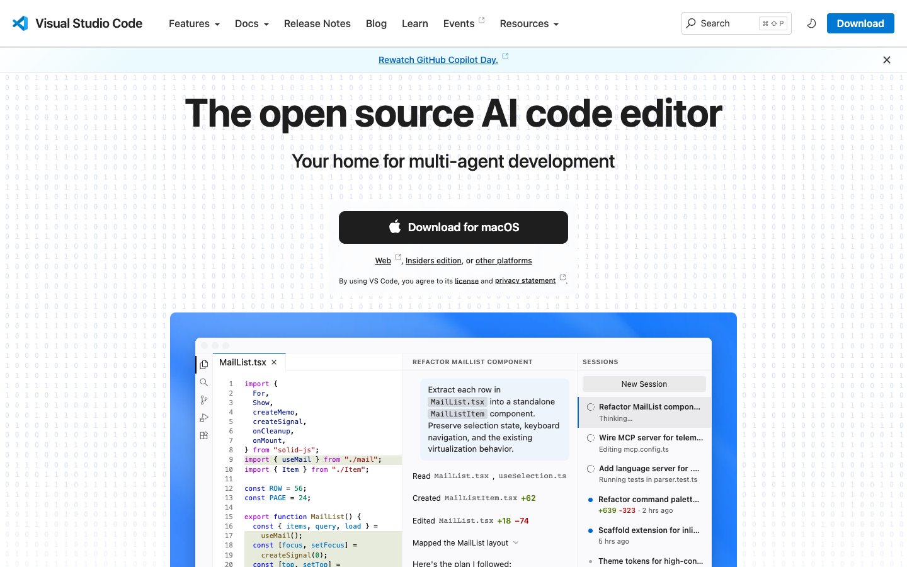Toggle the dark theme moon icon
The height and width of the screenshot is (567, 907).
point(811,23)
